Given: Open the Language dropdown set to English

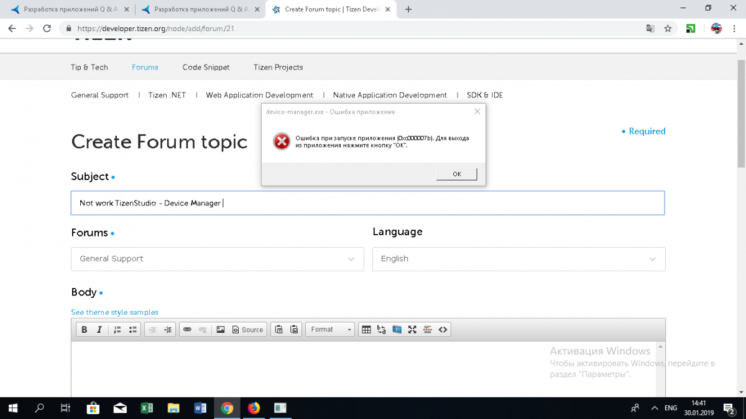Looking at the screenshot, I should [x=518, y=259].
